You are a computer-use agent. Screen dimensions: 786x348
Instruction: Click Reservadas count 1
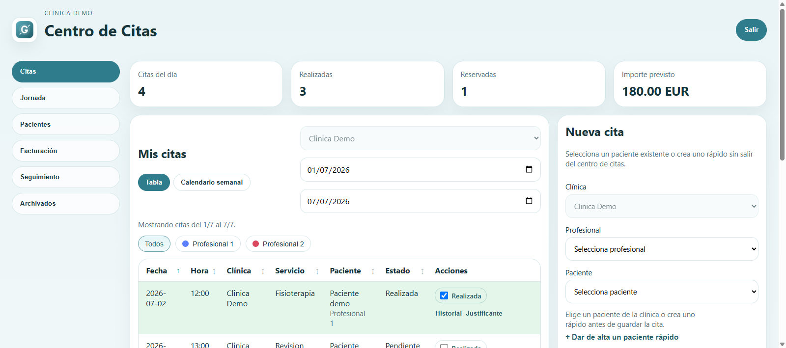pyautogui.click(x=464, y=91)
